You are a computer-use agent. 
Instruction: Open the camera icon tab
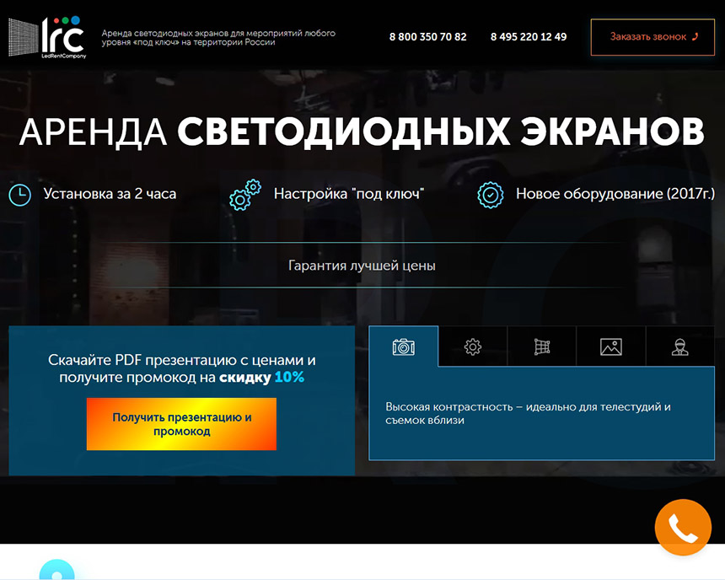[x=404, y=346]
